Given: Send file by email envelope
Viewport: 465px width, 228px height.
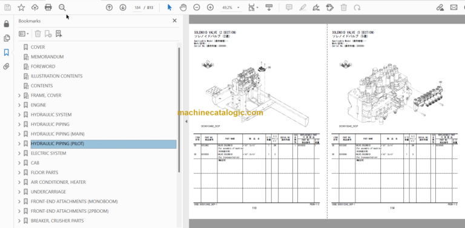Looking at the screenshot, I should [x=453, y=7].
